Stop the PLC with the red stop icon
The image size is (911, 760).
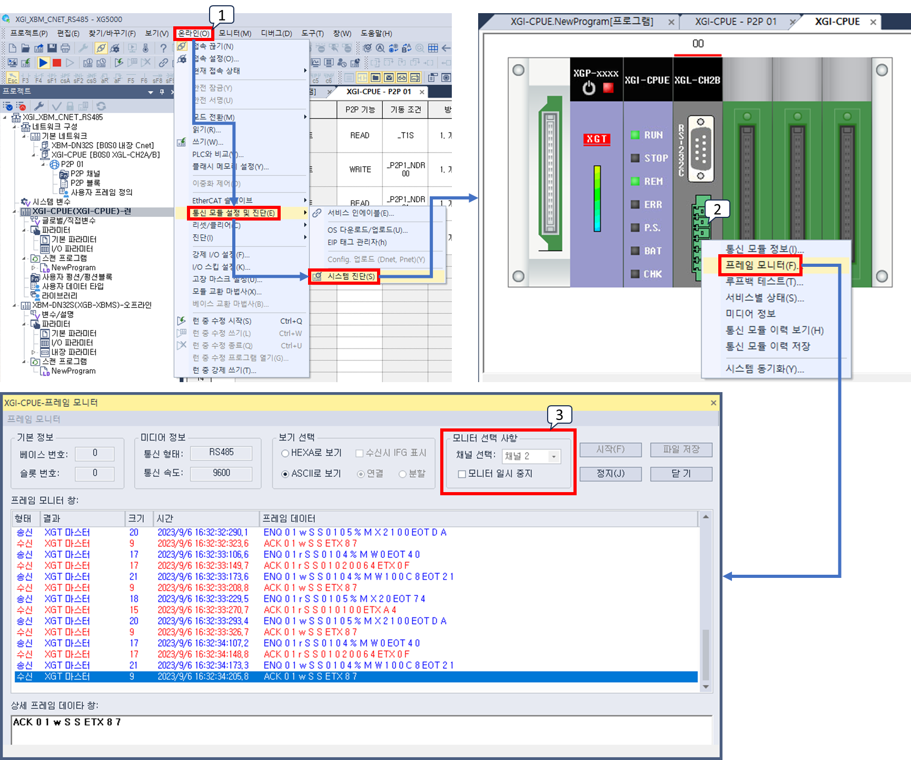pos(56,63)
